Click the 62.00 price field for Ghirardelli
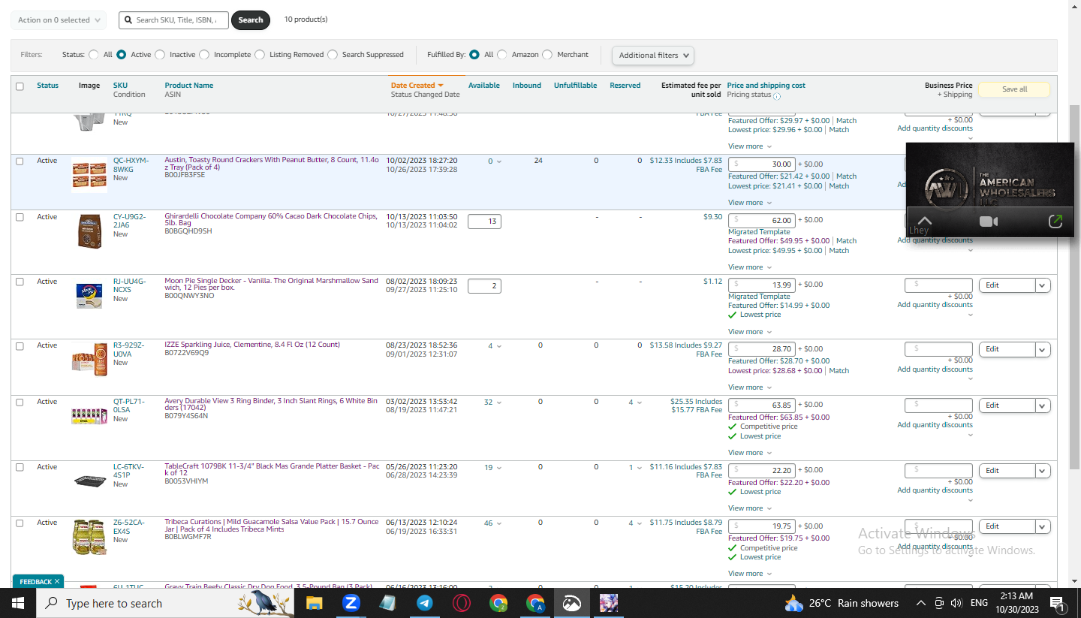Screen dimensions: 1081x618 [x=761, y=220]
